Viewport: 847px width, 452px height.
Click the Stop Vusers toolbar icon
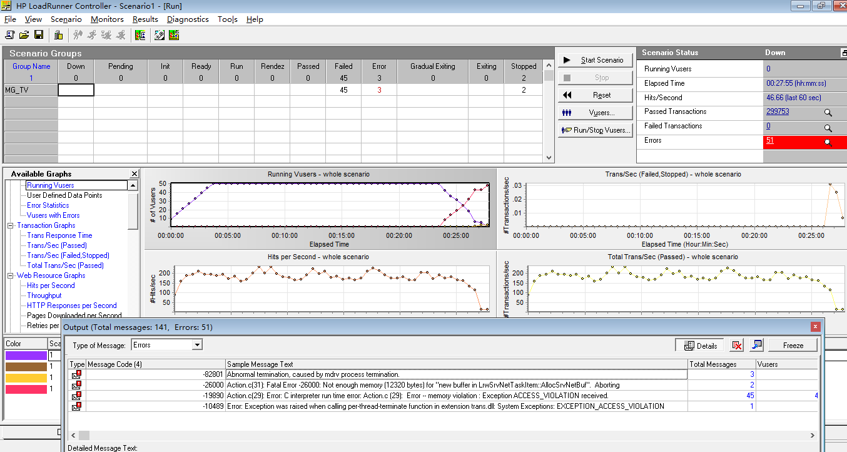tap(121, 35)
